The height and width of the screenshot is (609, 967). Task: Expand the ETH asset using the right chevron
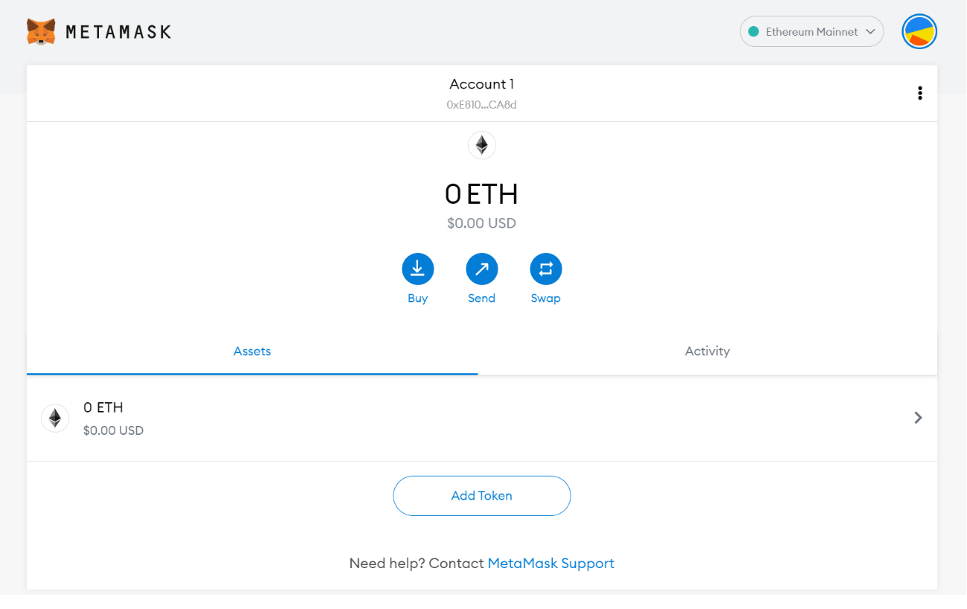918,418
